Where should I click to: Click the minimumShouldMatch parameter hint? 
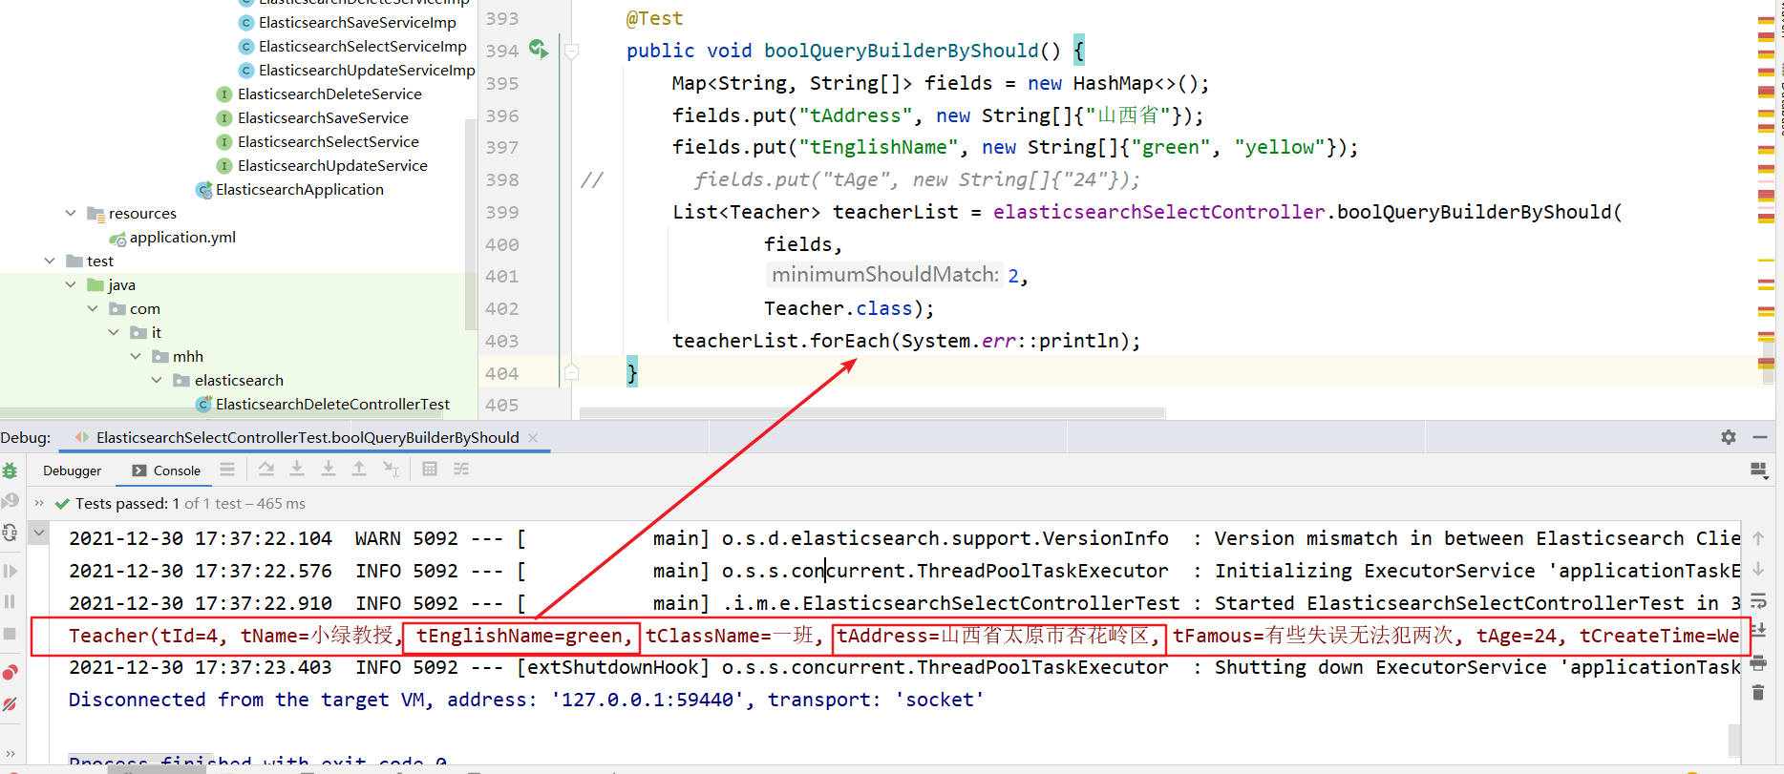tap(884, 275)
